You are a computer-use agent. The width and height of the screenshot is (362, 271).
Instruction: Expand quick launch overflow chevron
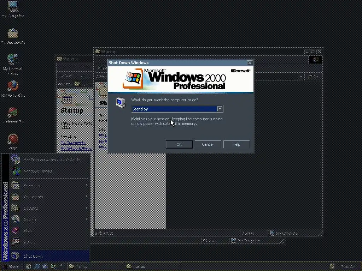coord(61,265)
